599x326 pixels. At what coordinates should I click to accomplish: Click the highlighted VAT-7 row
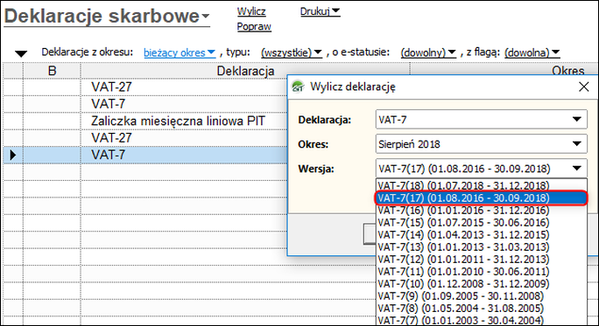point(145,155)
